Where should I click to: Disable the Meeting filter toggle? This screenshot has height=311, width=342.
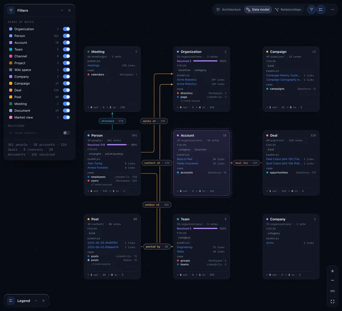(66, 104)
